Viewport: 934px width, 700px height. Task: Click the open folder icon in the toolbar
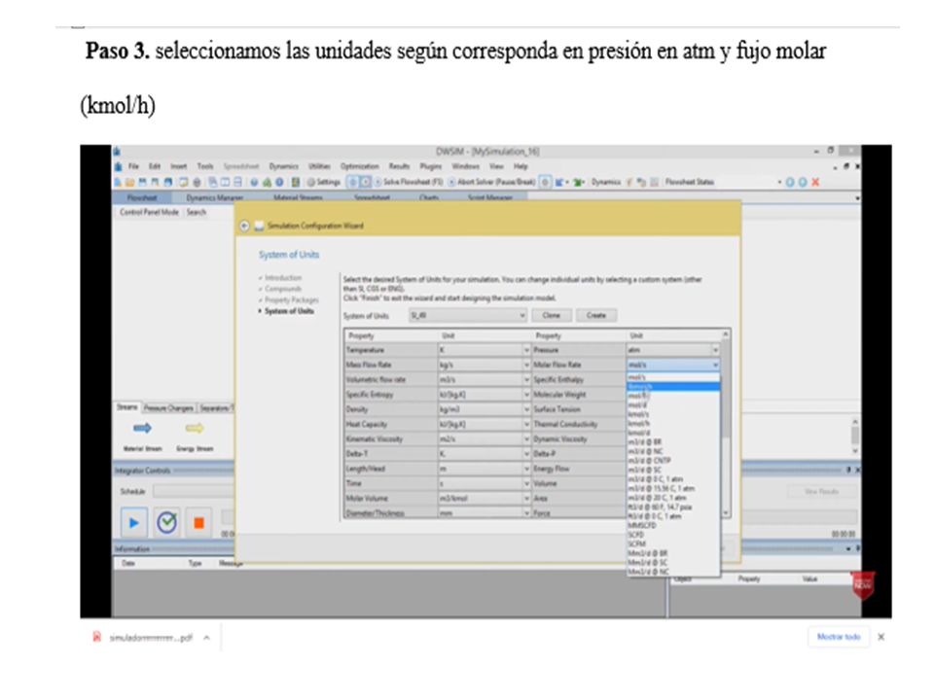point(129,182)
